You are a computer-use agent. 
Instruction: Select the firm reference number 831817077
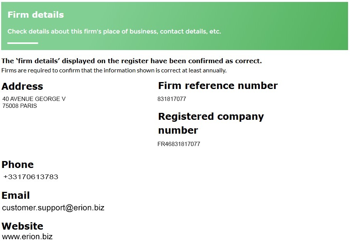point(172,99)
